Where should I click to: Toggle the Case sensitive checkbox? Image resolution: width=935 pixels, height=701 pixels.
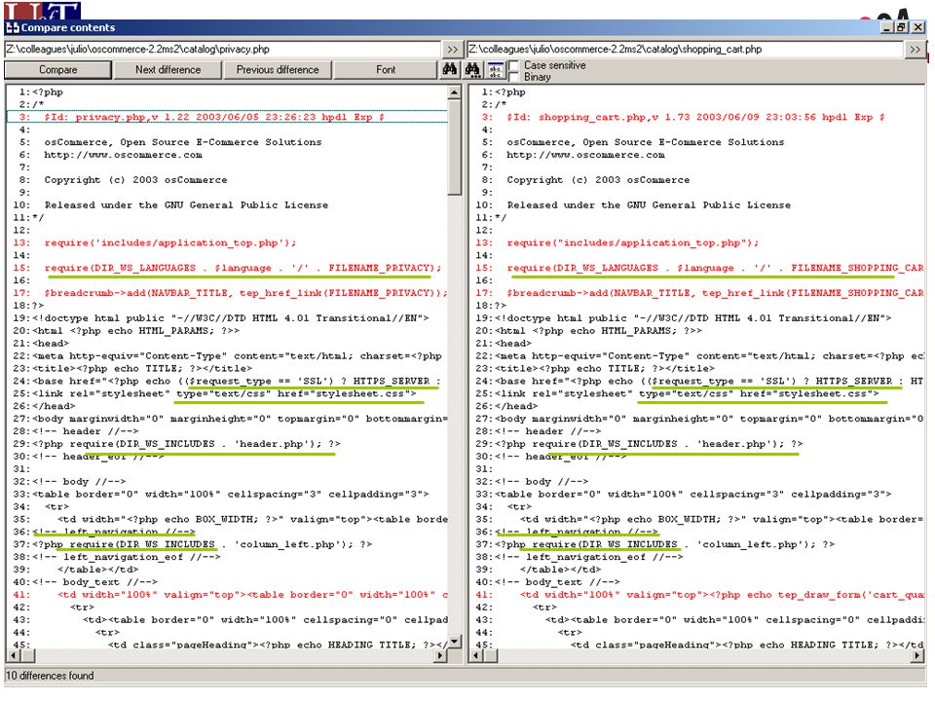point(513,65)
